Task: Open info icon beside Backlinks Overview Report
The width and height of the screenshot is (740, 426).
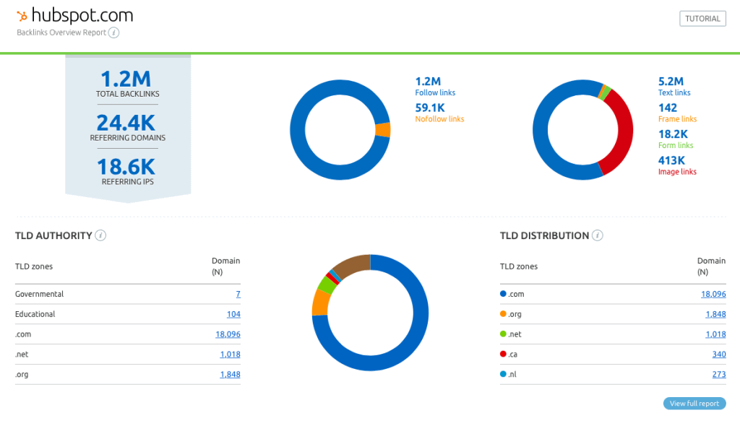Action: pos(114,32)
